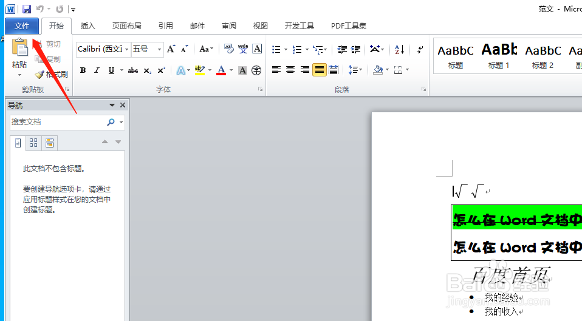The height and width of the screenshot is (321, 582).
Task: Open the Customize Quick Access Toolbar arrow
Action: click(x=73, y=9)
